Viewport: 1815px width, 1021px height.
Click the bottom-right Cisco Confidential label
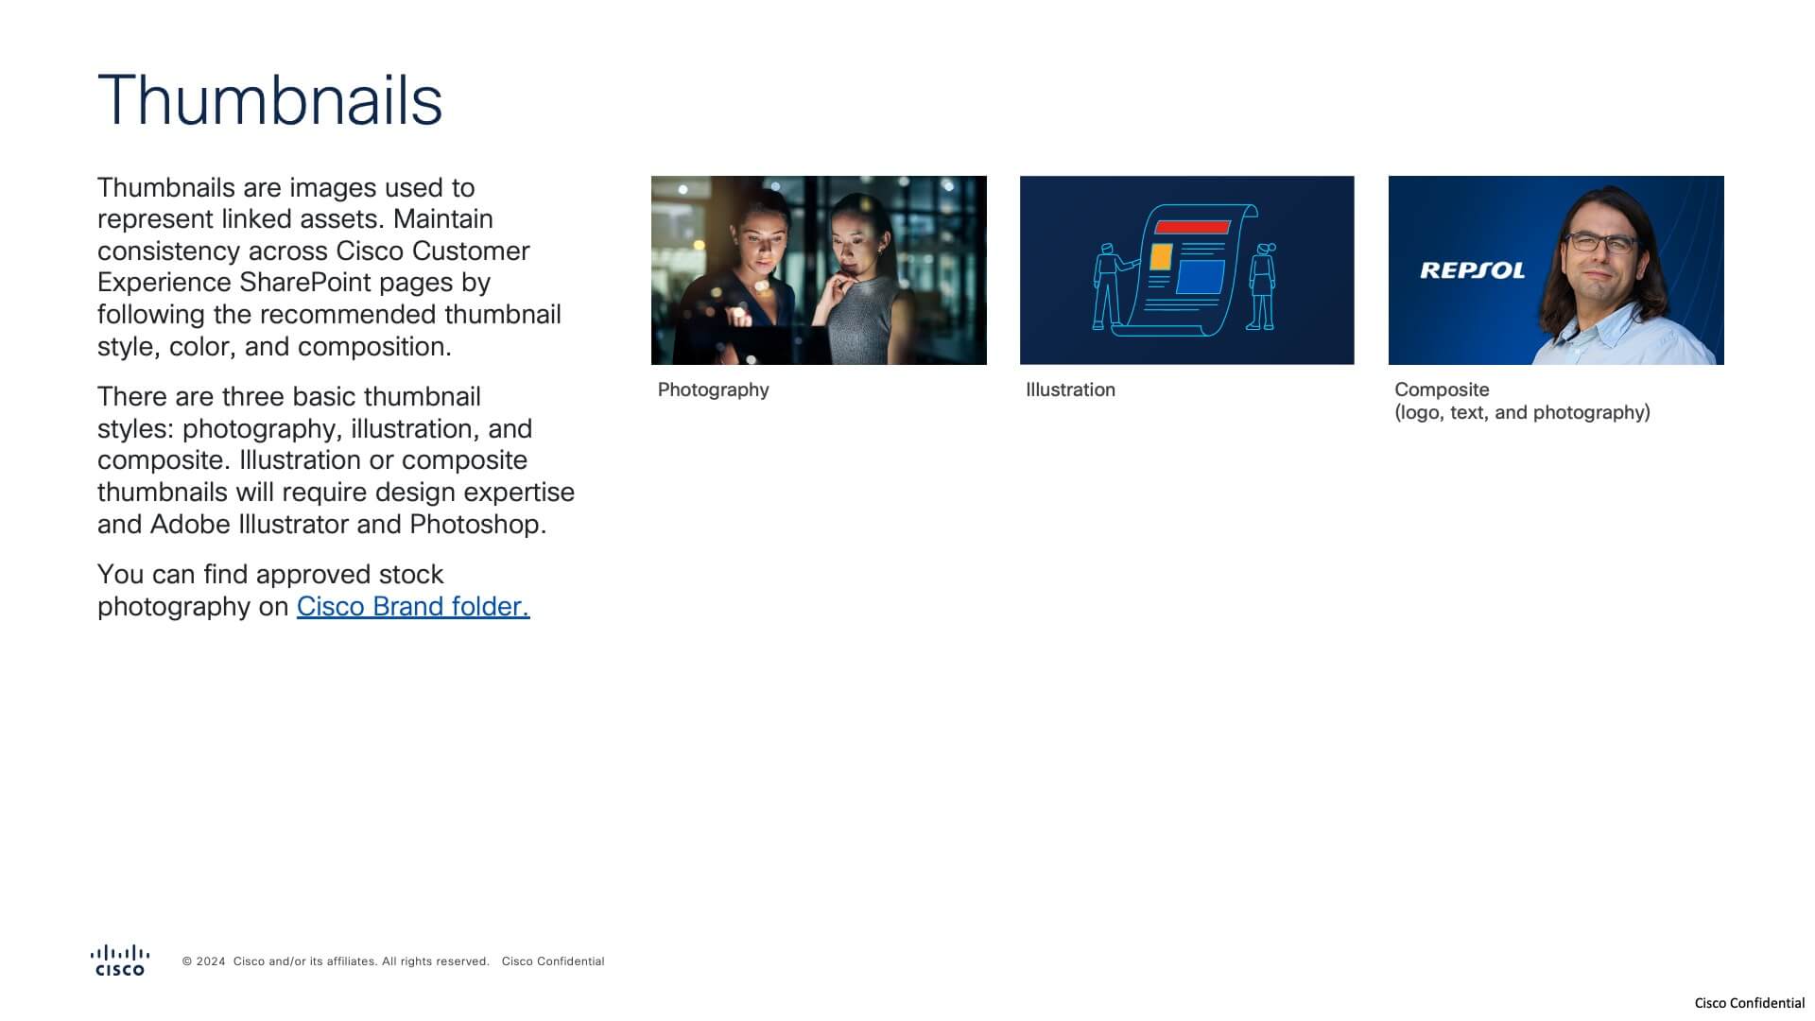(x=1749, y=1003)
